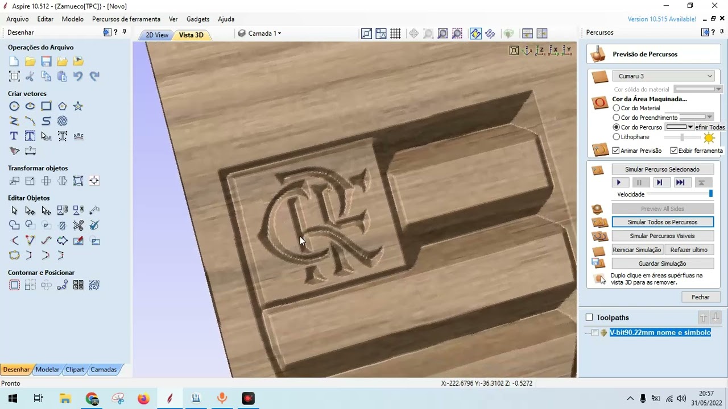
Task: Open the vector texture wave tool
Action: click(62, 121)
